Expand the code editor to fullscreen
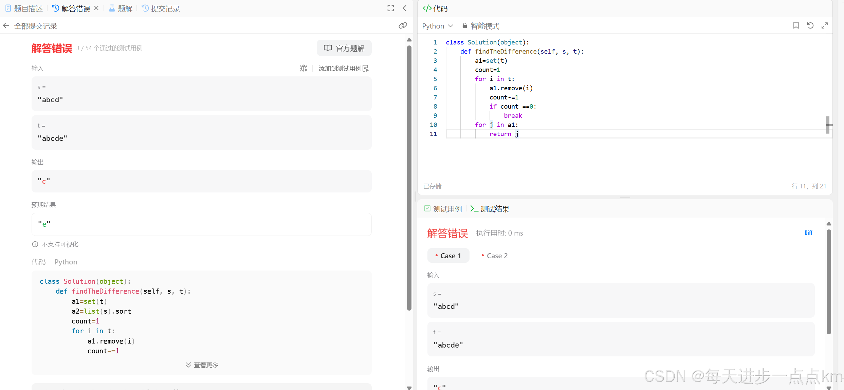844x390 pixels. pos(824,26)
